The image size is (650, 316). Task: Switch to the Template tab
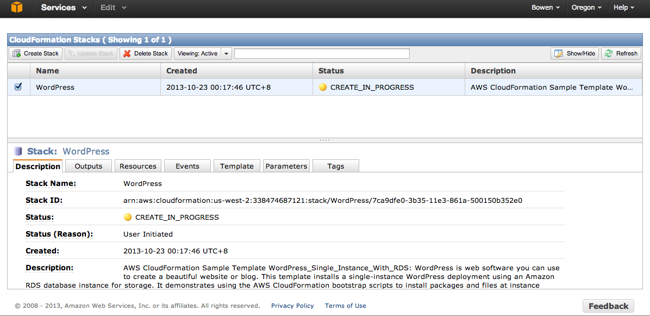coord(237,166)
